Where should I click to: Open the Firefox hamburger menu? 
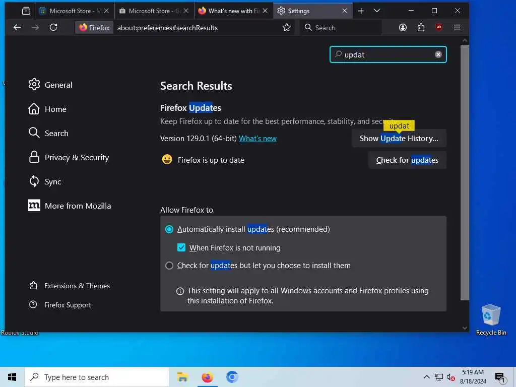pos(457,27)
